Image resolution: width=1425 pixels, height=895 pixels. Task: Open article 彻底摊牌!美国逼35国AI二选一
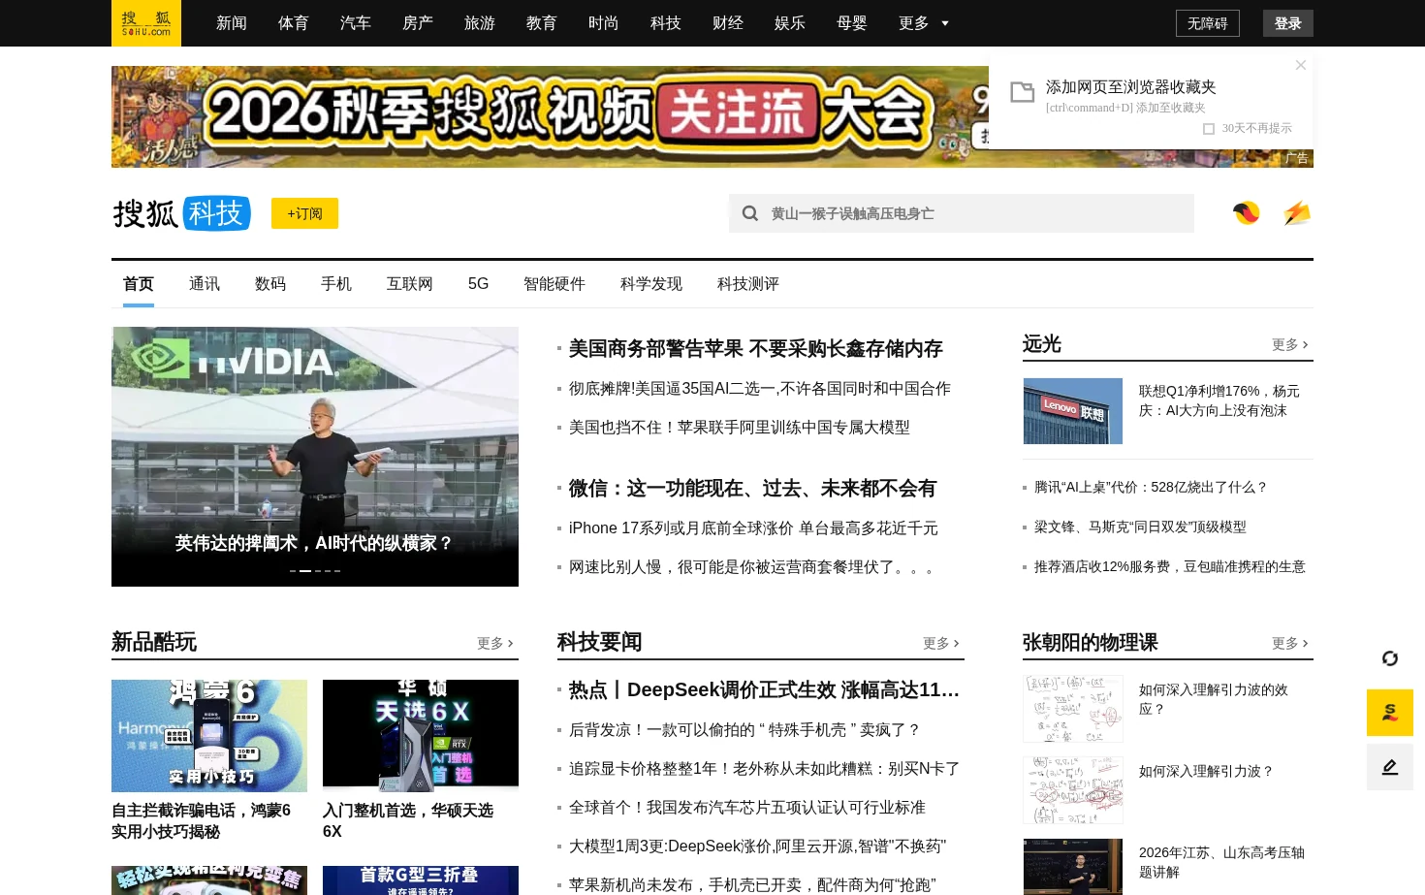(x=760, y=389)
